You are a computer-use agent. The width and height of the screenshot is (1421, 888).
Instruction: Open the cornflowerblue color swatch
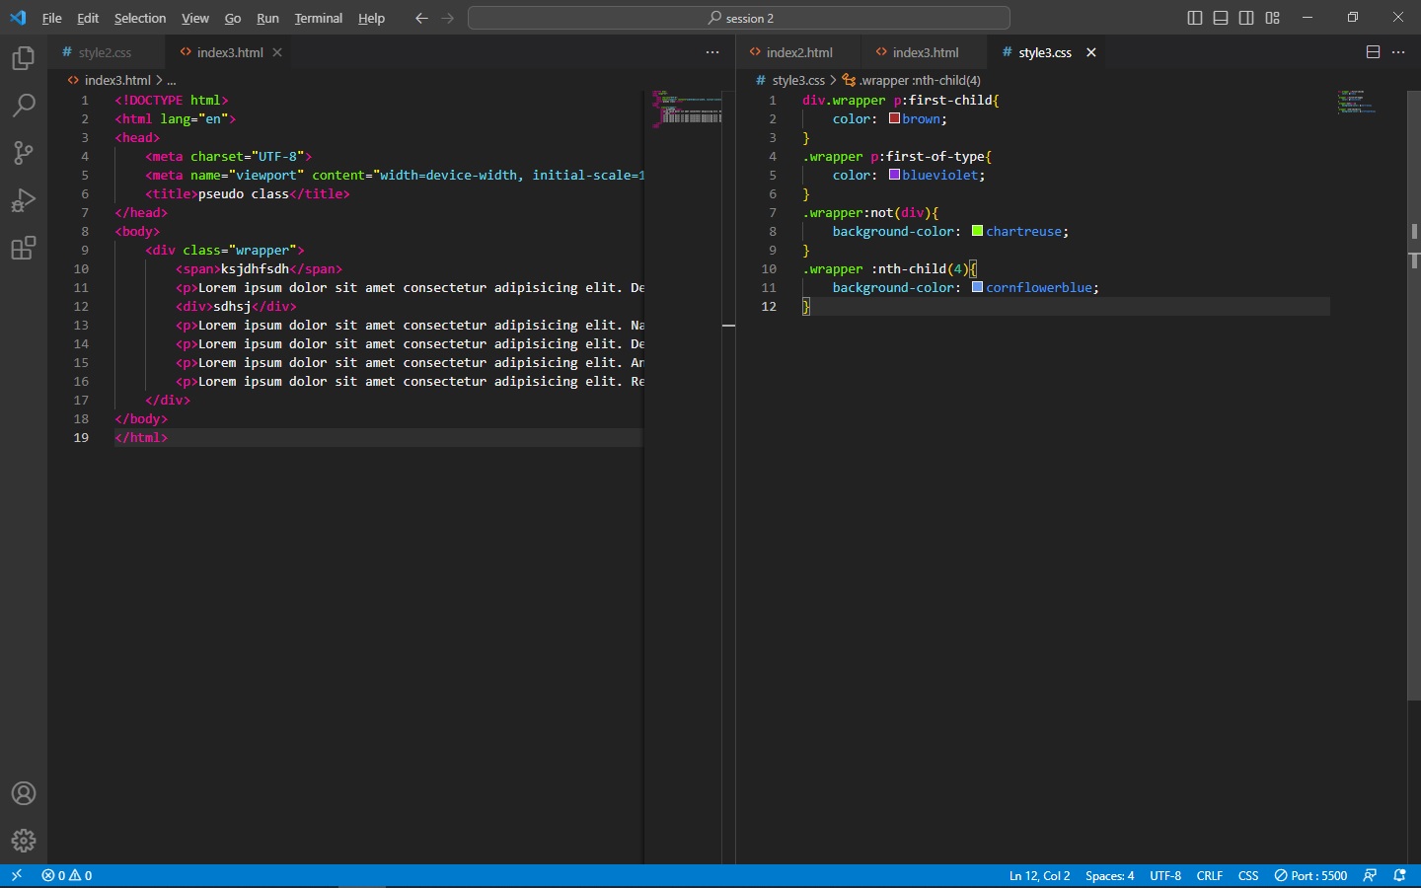click(x=977, y=287)
